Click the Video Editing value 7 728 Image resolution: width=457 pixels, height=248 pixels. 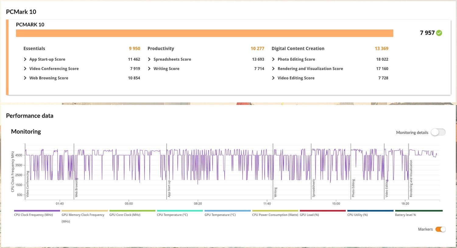(383, 78)
